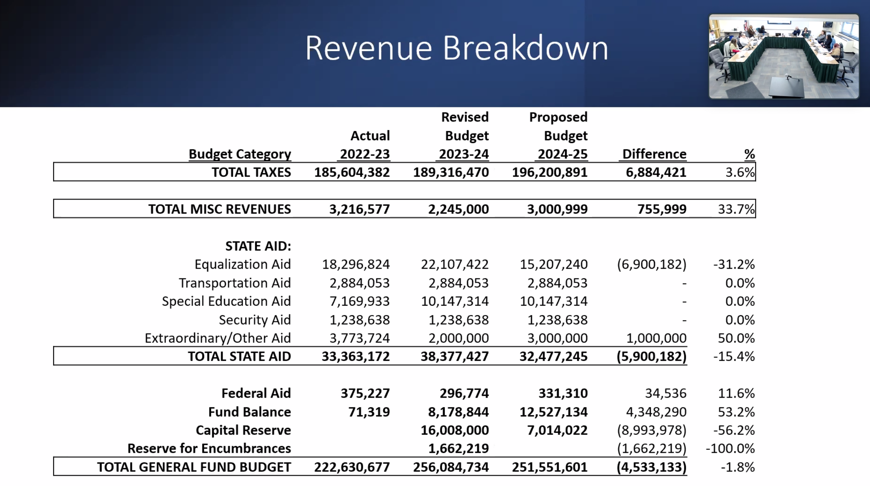Click the Difference column header
The height and width of the screenshot is (486, 870).
[654, 154]
